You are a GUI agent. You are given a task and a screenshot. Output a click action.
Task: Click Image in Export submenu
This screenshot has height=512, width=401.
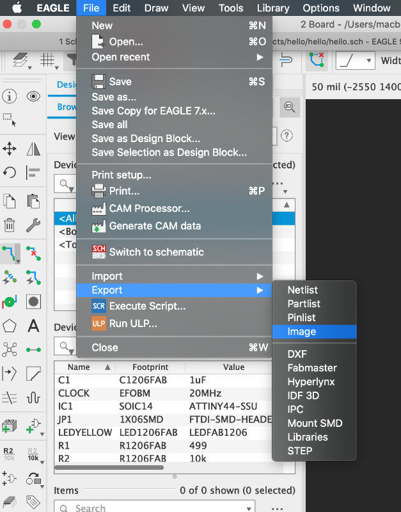click(x=314, y=332)
